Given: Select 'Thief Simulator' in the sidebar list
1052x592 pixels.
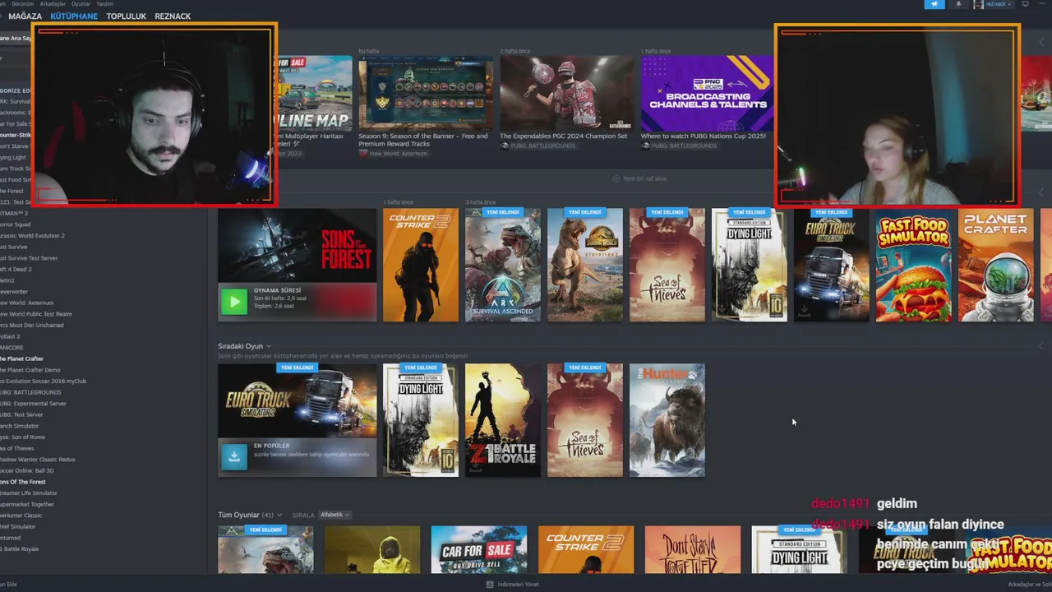Looking at the screenshot, I should [18, 526].
